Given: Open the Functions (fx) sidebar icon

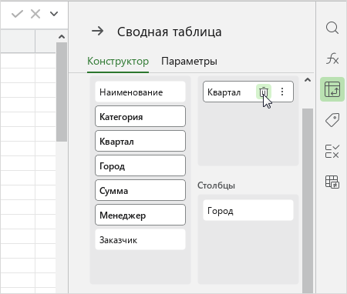Looking at the screenshot, I should click(332, 58).
